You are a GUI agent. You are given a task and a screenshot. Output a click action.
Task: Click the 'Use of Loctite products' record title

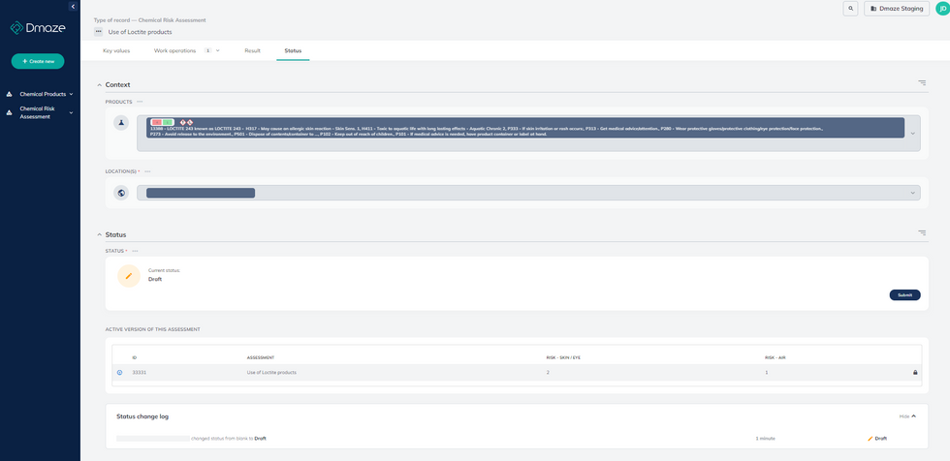(140, 31)
